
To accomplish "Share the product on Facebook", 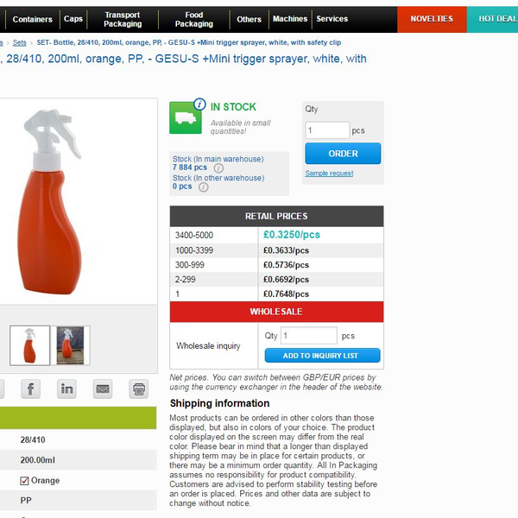I will pyautogui.click(x=31, y=388).
